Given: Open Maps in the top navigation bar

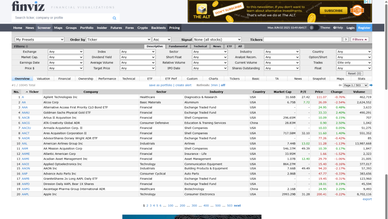Looking at the screenshot, I should [x=58, y=28].
